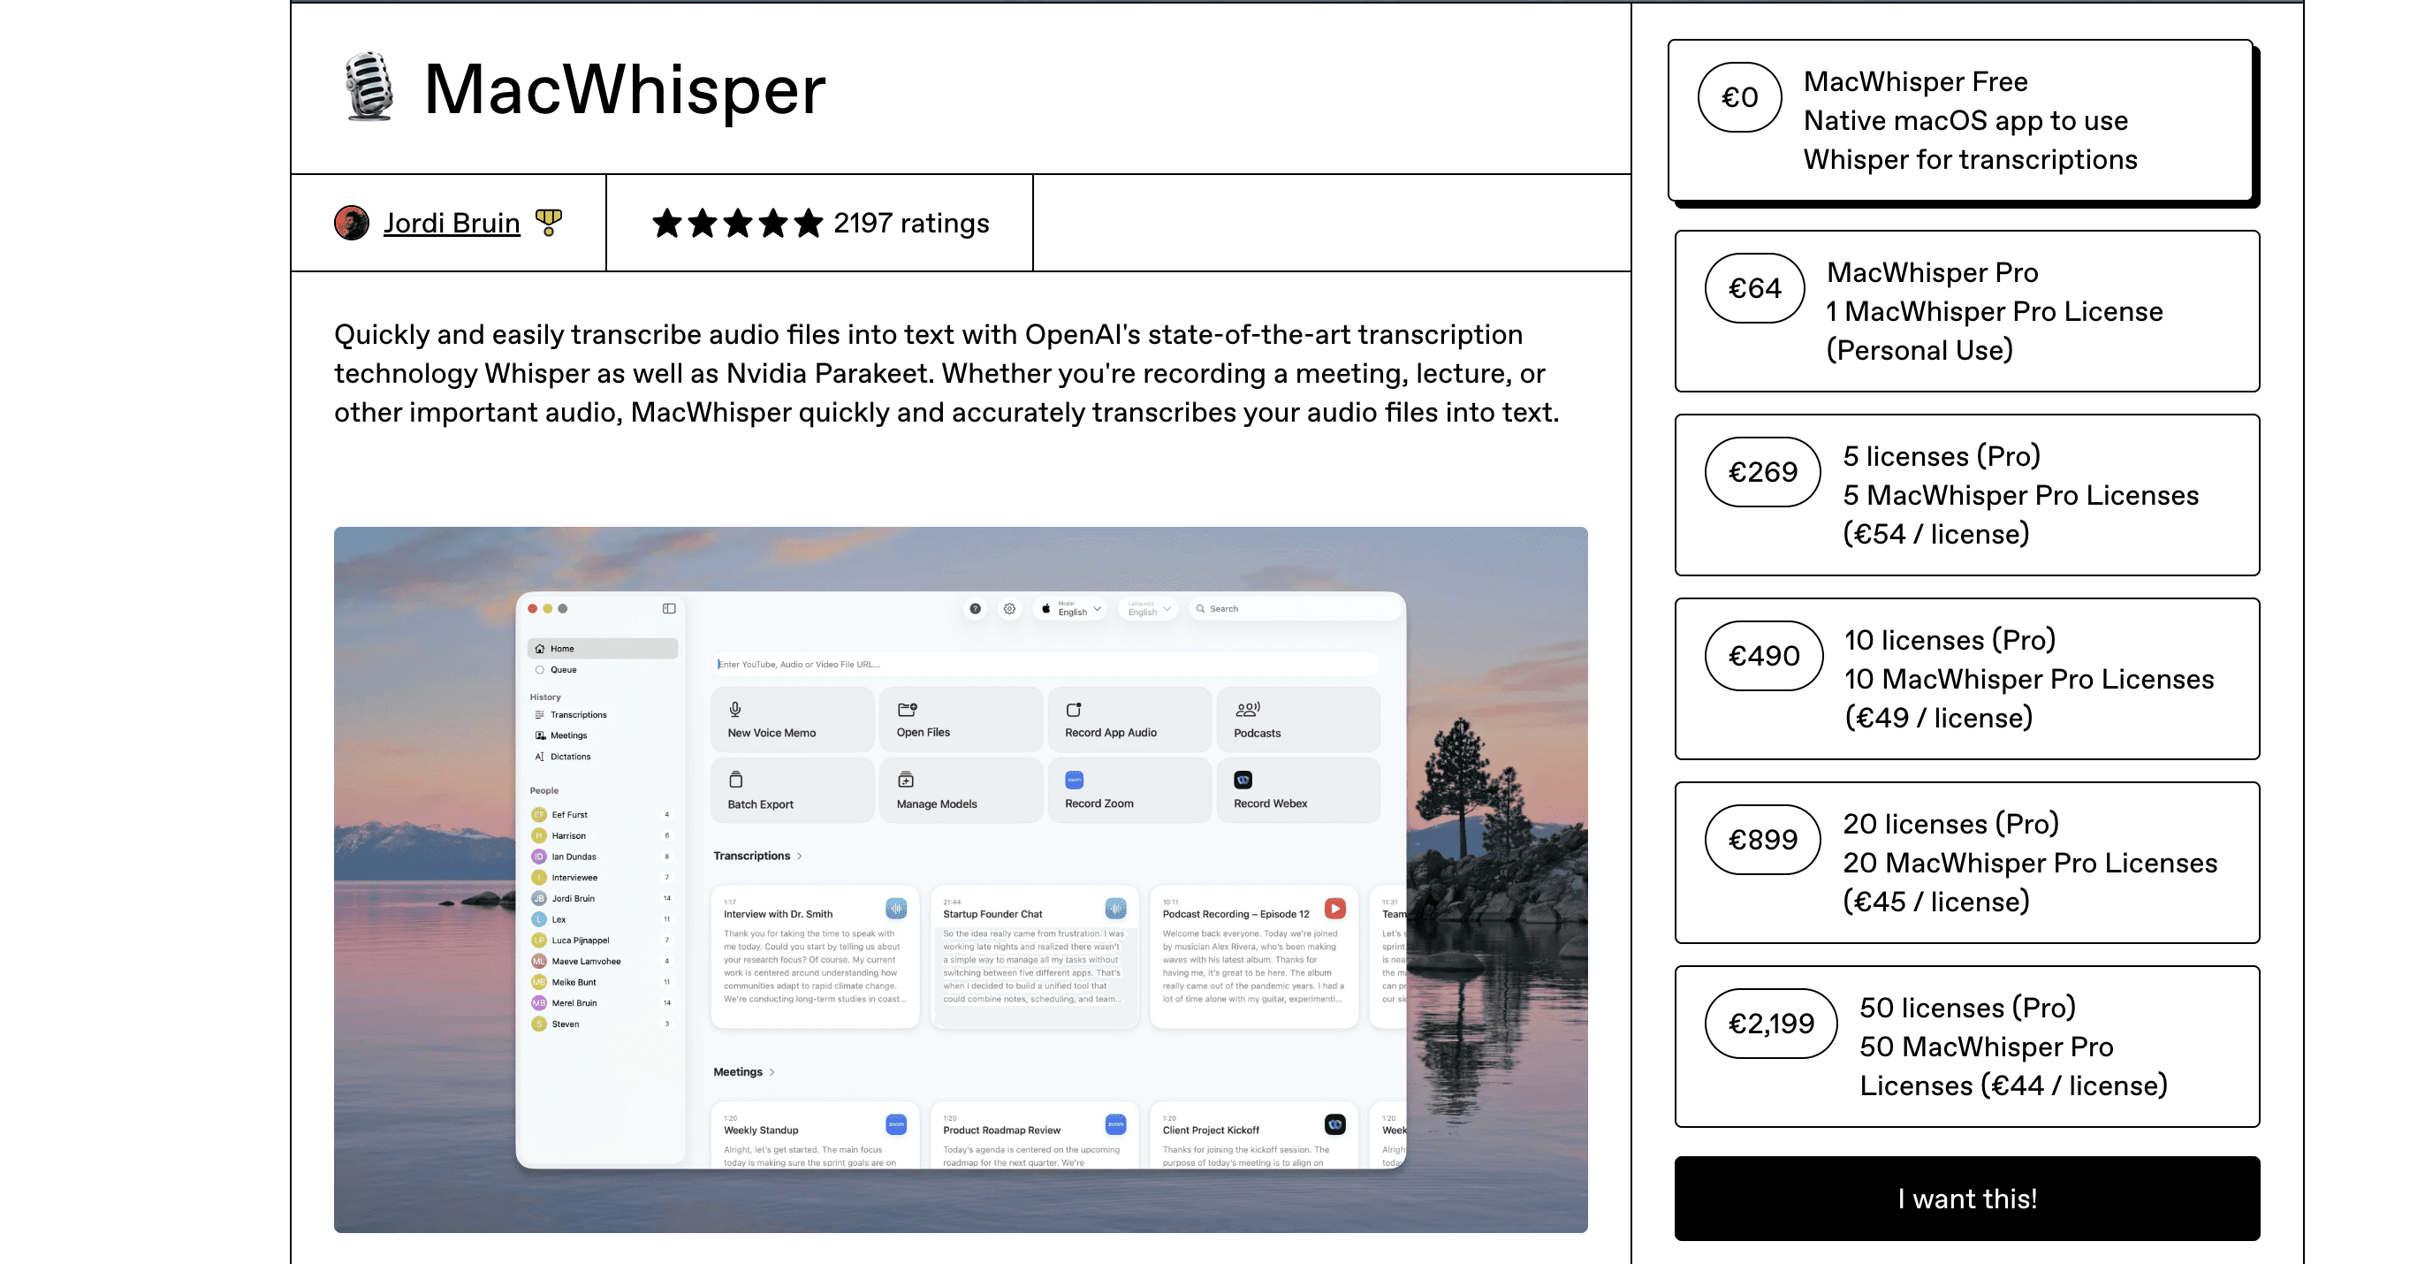Viewport: 2425px width, 1264px height.
Task: Click the Batch Export icon
Action: [x=736, y=780]
